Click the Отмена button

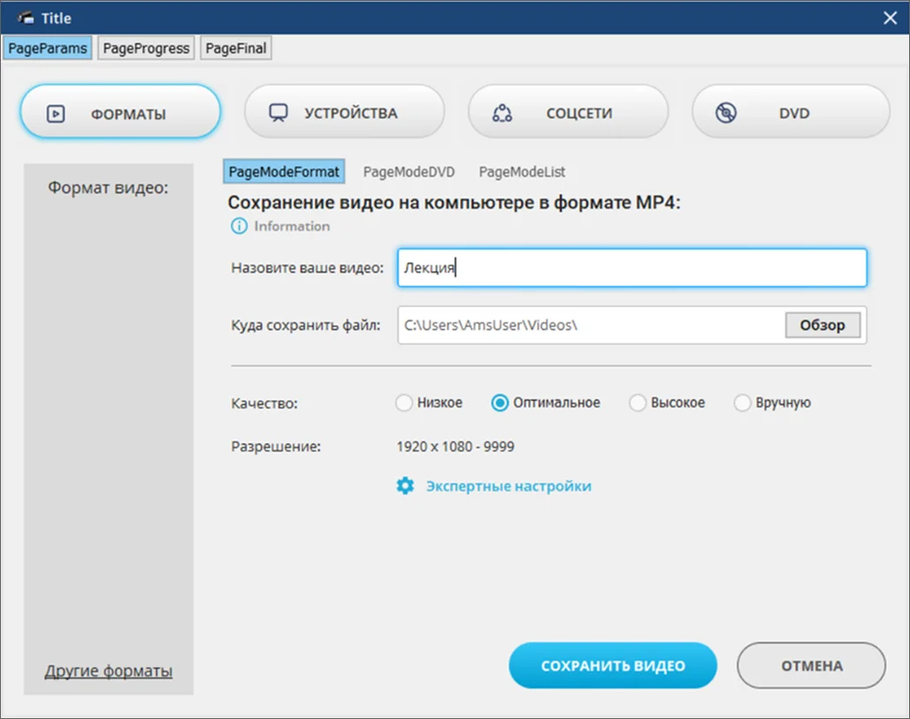pos(810,666)
